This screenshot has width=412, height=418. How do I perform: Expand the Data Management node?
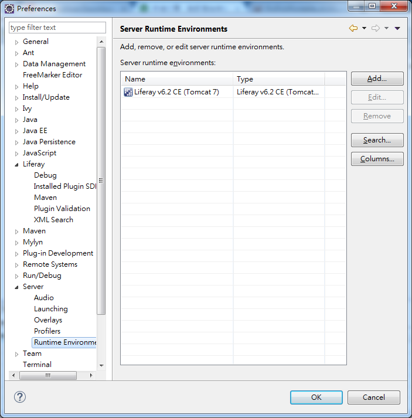[16, 64]
